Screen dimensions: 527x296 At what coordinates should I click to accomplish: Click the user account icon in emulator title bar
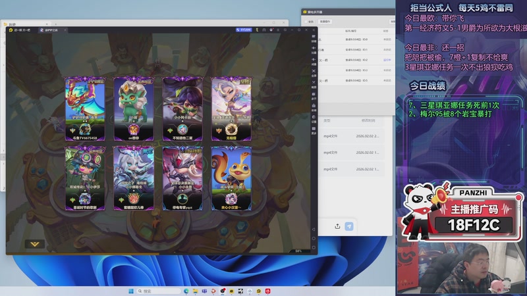[x=271, y=30]
